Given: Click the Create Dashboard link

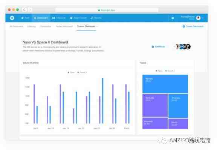Looking at the screenshot, I should click(x=193, y=26).
